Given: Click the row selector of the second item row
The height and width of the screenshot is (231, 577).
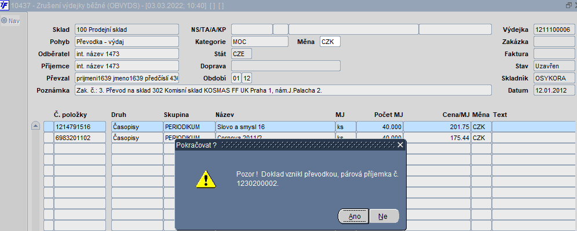Looking at the screenshot, I should (48, 138).
